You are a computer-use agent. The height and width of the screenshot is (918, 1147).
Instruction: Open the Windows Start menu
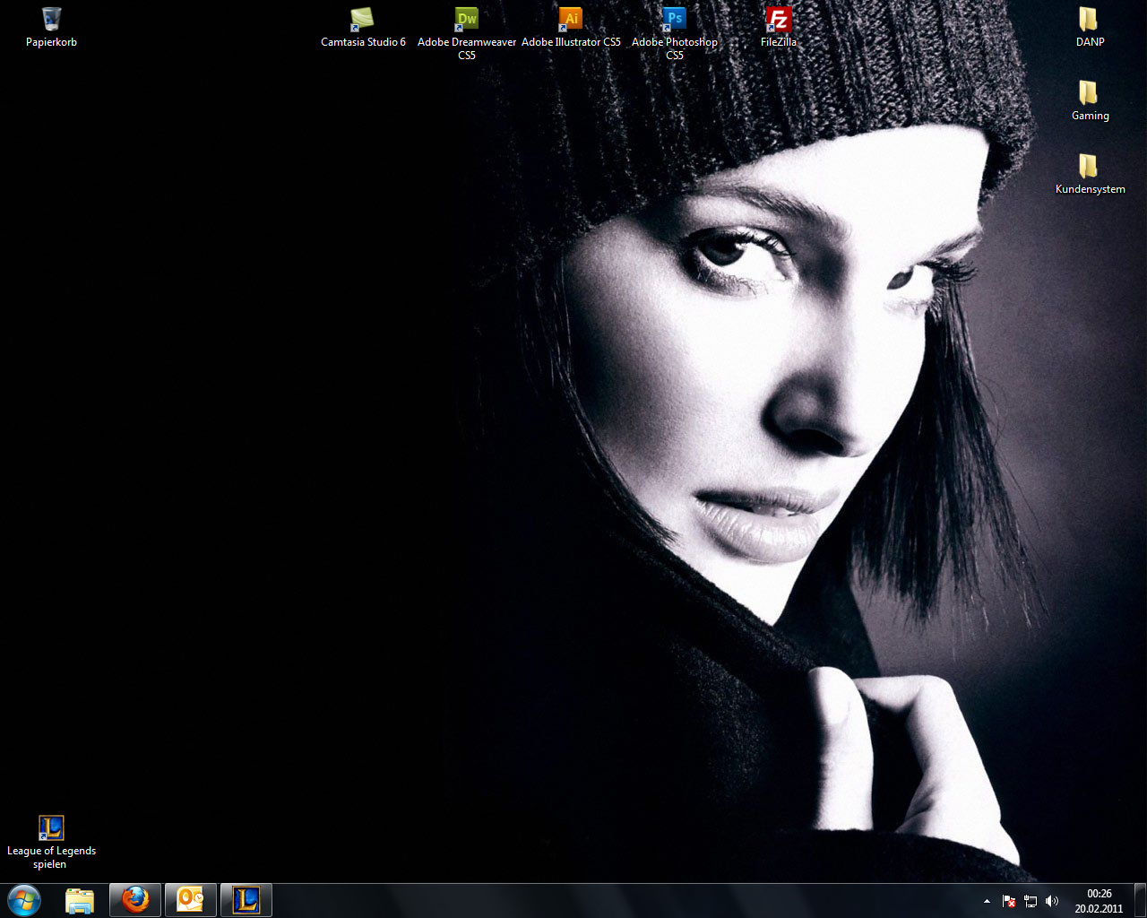[24, 900]
